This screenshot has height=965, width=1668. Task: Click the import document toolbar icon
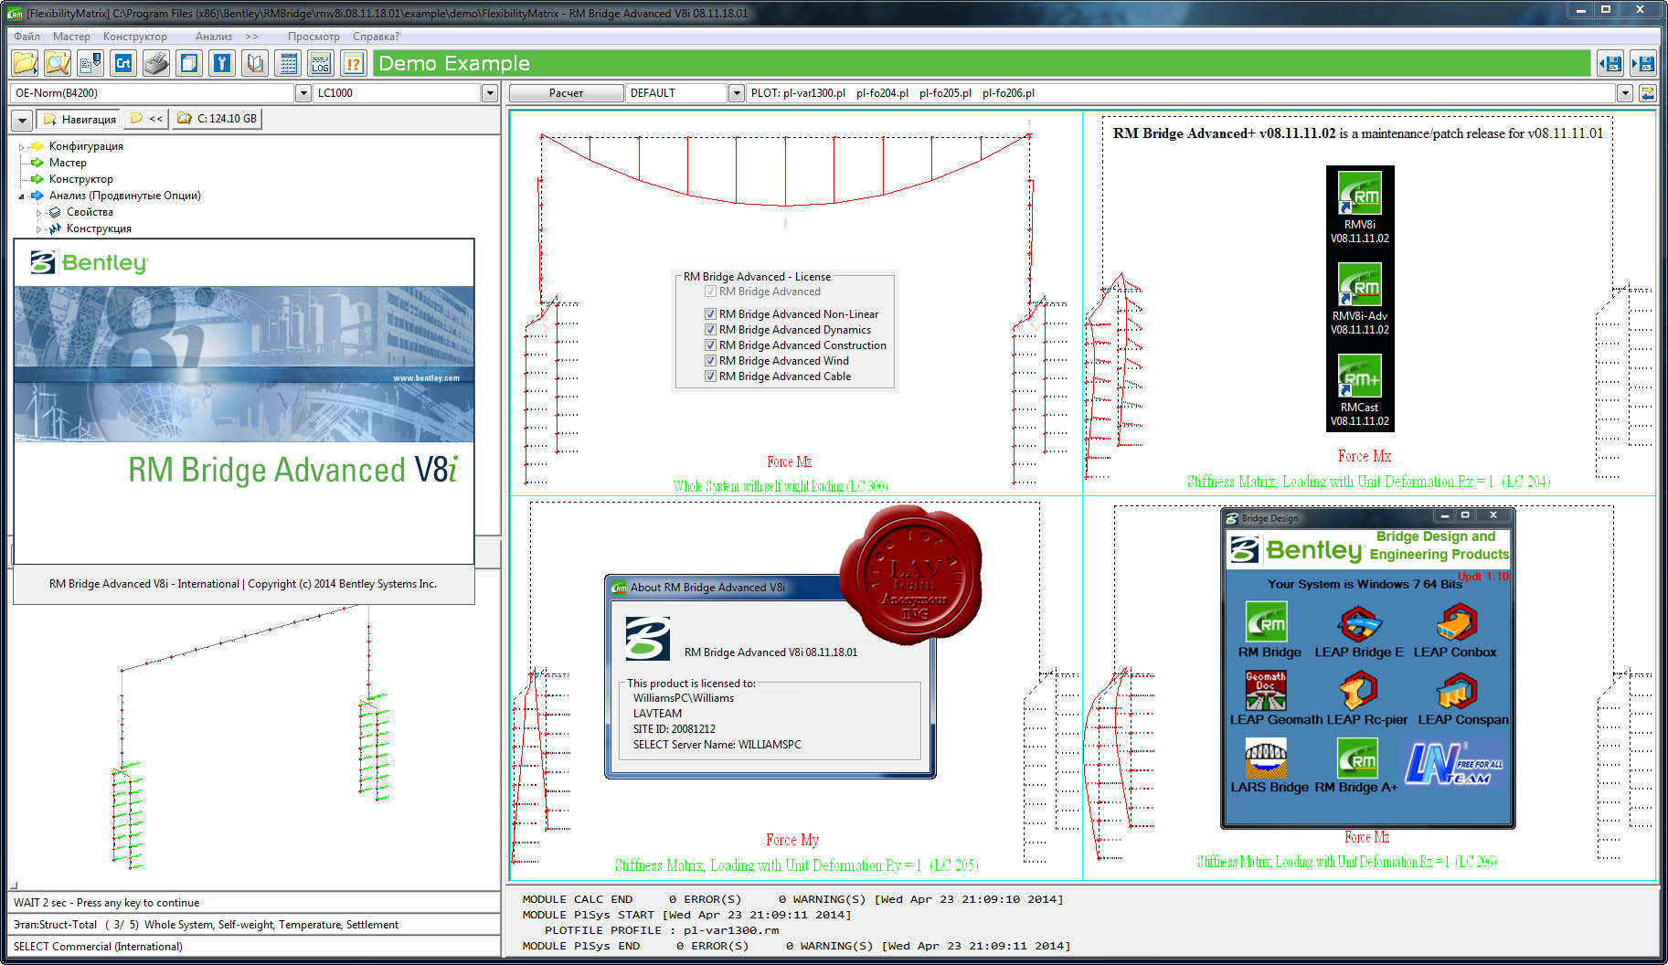point(90,63)
